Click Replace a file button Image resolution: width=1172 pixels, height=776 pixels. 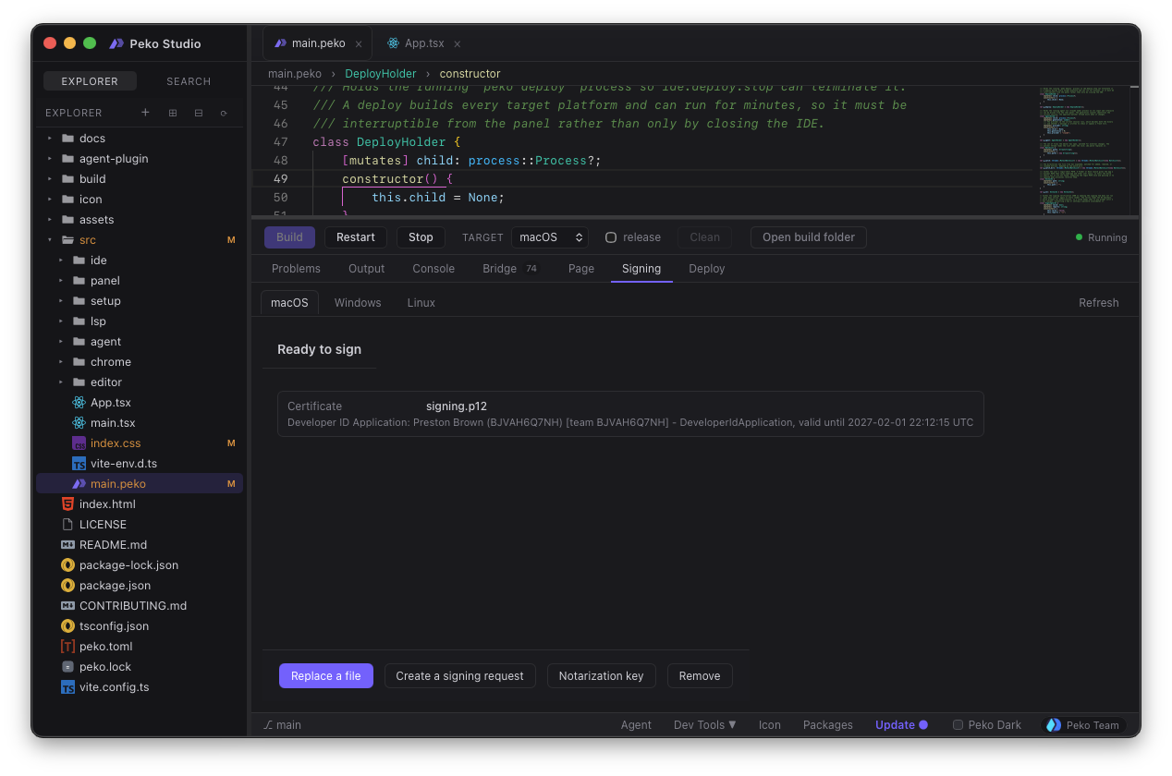(326, 676)
